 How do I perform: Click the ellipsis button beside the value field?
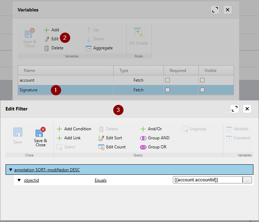(x=247, y=180)
